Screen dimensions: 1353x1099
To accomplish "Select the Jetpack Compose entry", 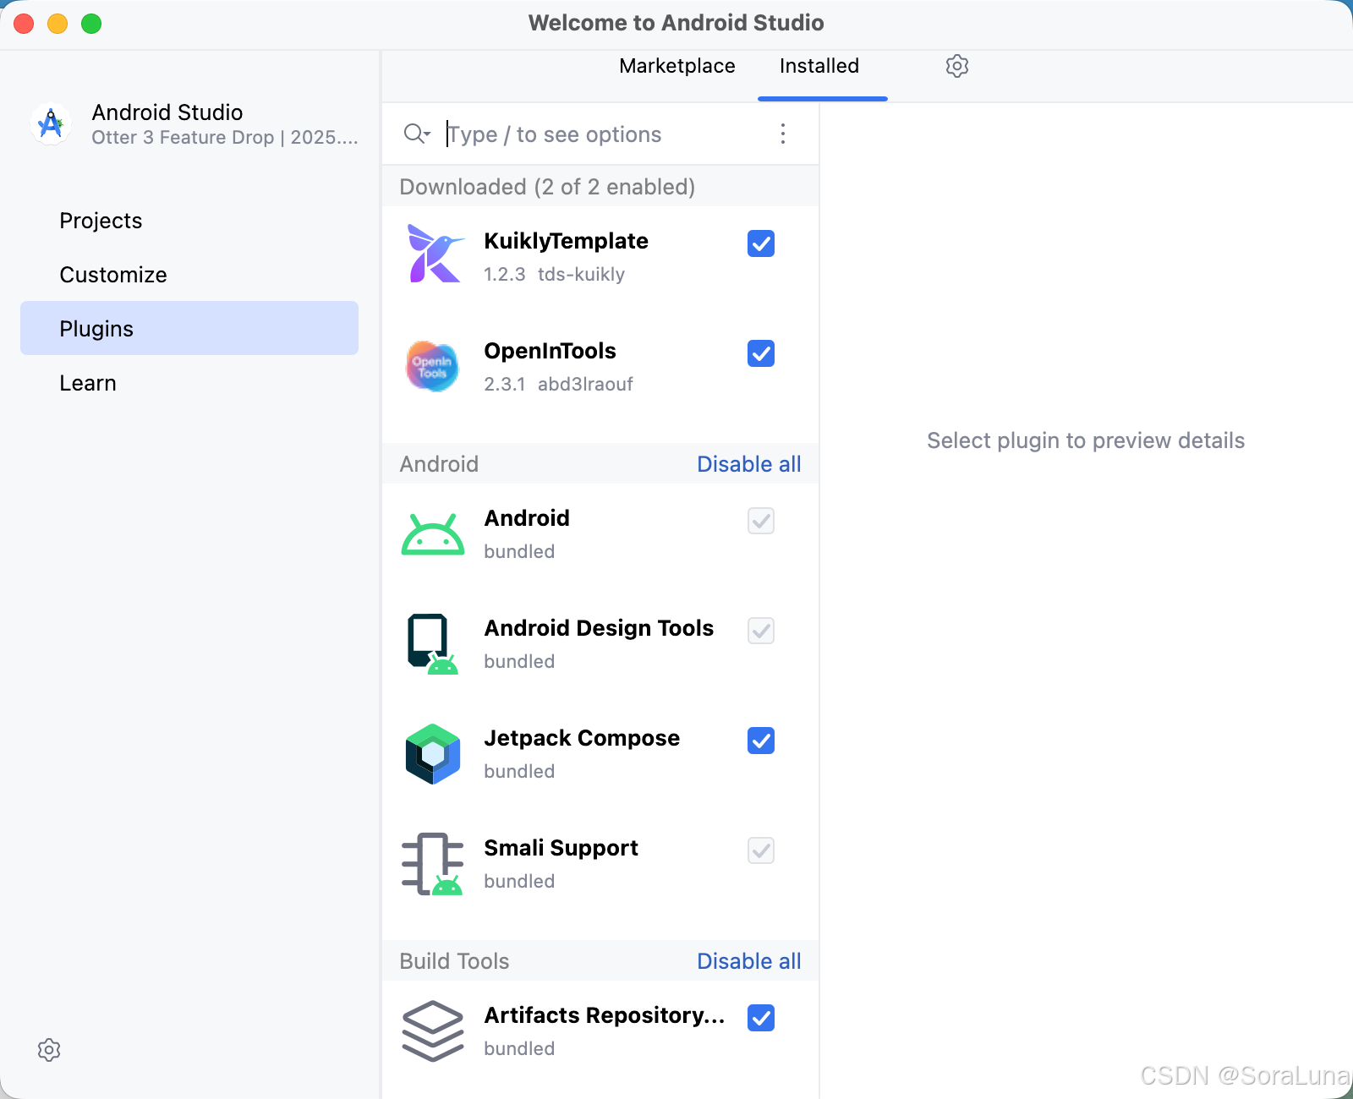I will (x=582, y=738).
